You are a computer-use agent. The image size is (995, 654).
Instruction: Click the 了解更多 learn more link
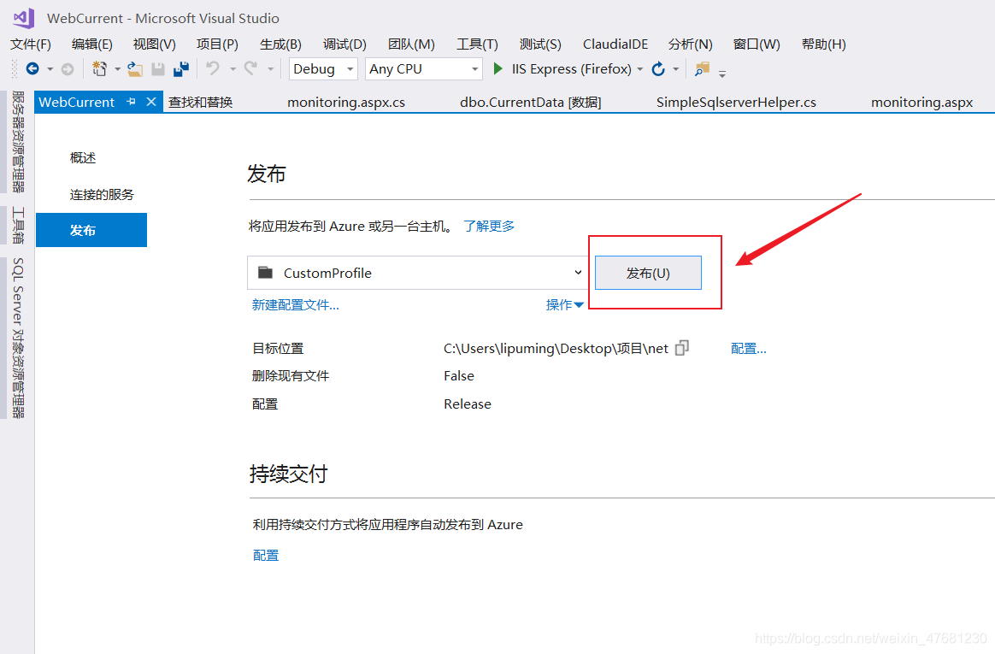(x=489, y=226)
